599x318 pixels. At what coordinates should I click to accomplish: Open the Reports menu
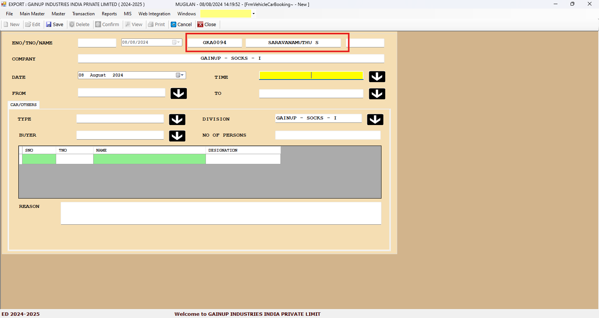(x=109, y=14)
